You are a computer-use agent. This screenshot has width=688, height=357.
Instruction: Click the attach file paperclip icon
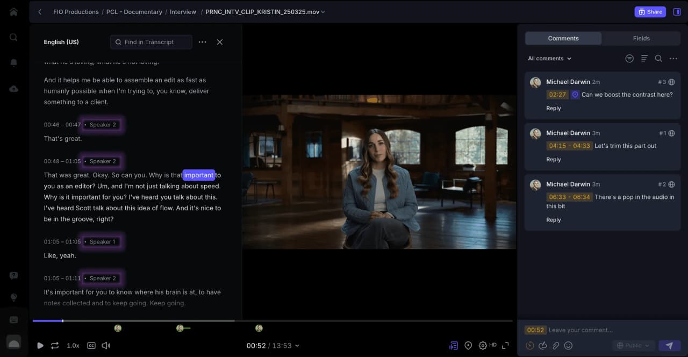pyautogui.click(x=556, y=346)
